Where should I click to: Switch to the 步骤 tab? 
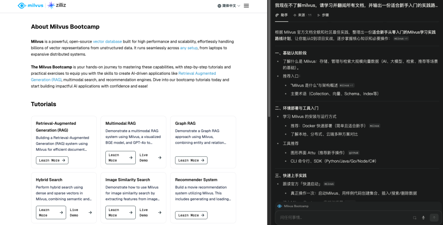coord(323,15)
